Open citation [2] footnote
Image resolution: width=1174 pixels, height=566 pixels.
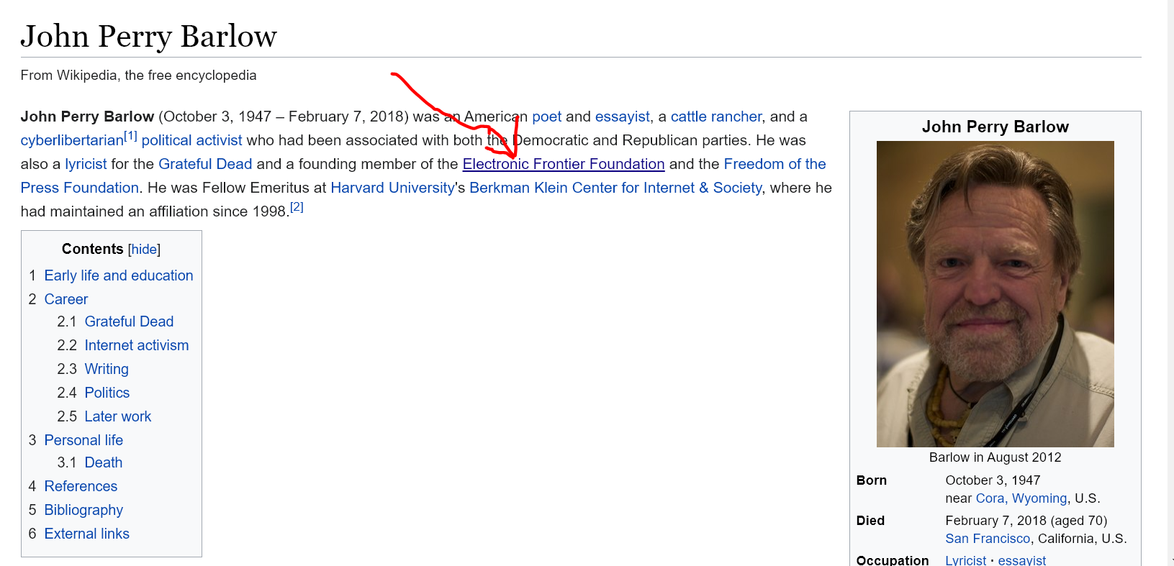tap(297, 206)
